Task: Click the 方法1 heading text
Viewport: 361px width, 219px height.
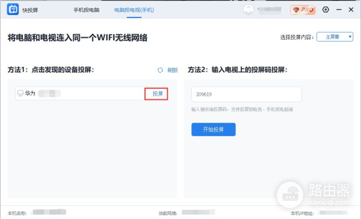Action: pyautogui.click(x=51, y=70)
